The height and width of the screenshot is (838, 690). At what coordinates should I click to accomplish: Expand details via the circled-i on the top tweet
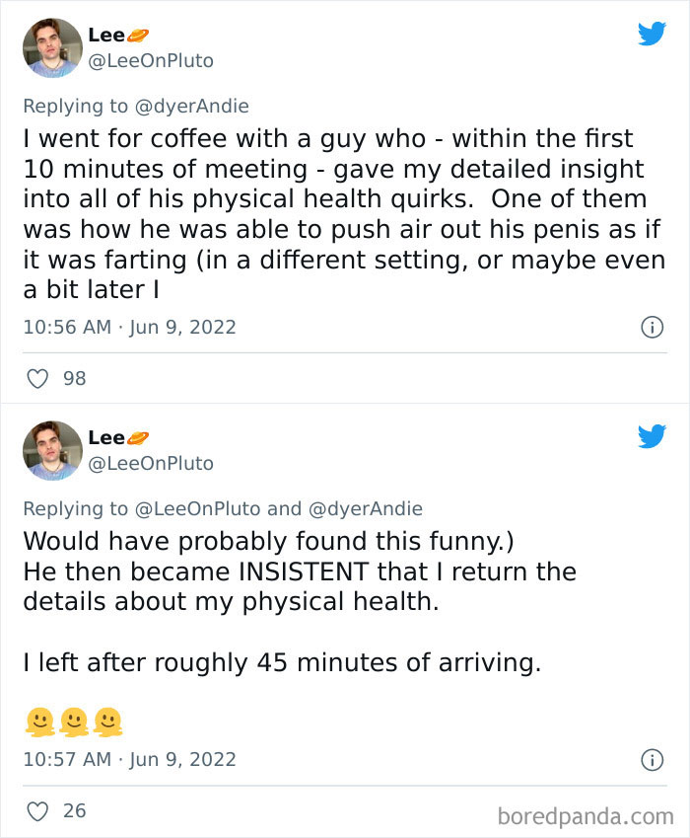(653, 326)
